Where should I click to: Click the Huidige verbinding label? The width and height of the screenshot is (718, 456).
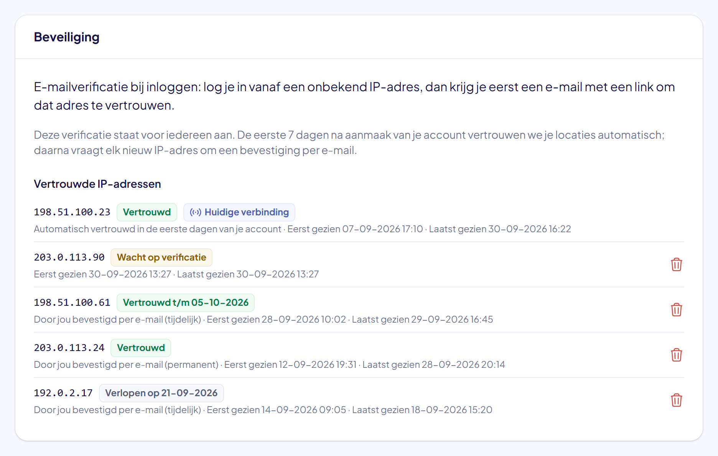pos(247,212)
